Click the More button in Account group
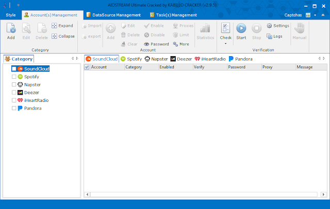 (181, 44)
